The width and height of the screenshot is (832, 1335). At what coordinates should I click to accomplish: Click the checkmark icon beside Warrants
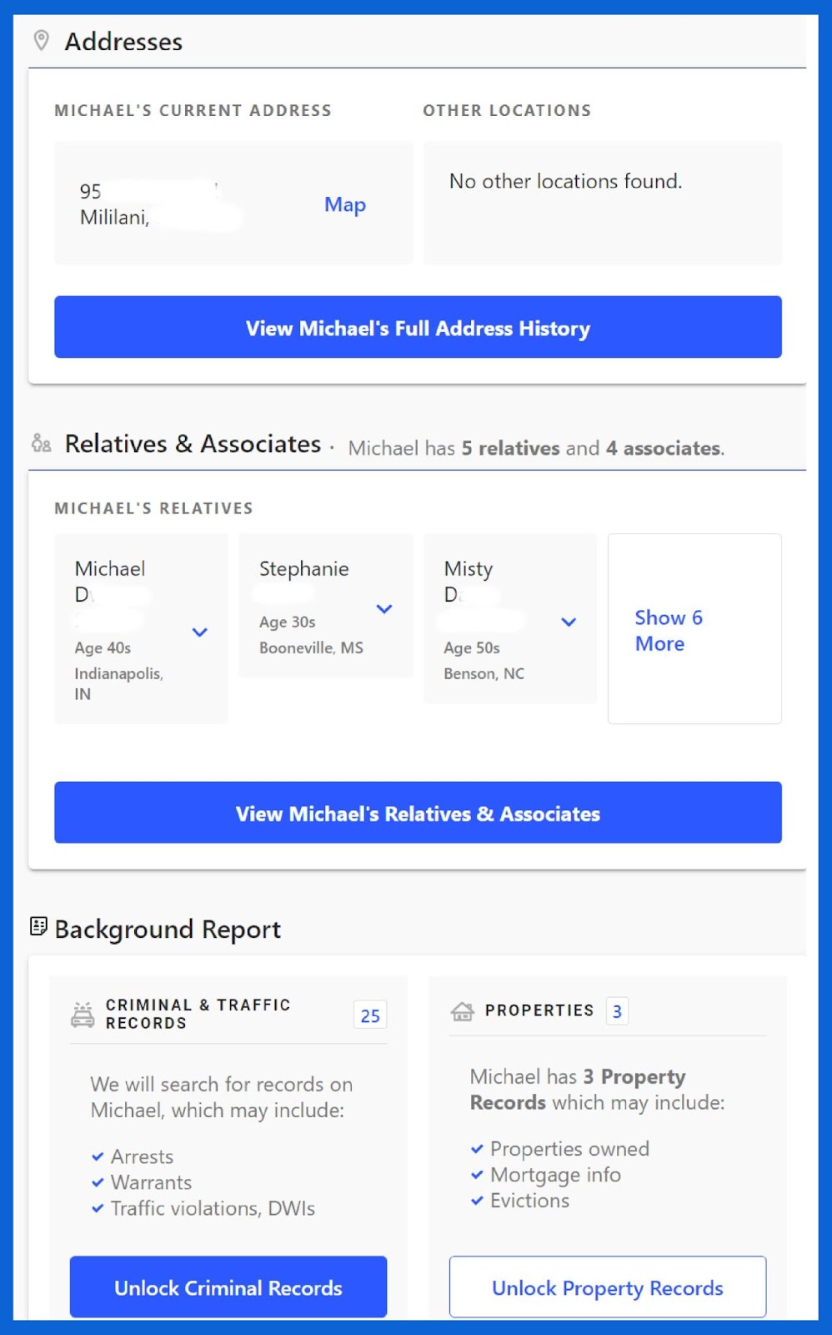coord(98,1182)
